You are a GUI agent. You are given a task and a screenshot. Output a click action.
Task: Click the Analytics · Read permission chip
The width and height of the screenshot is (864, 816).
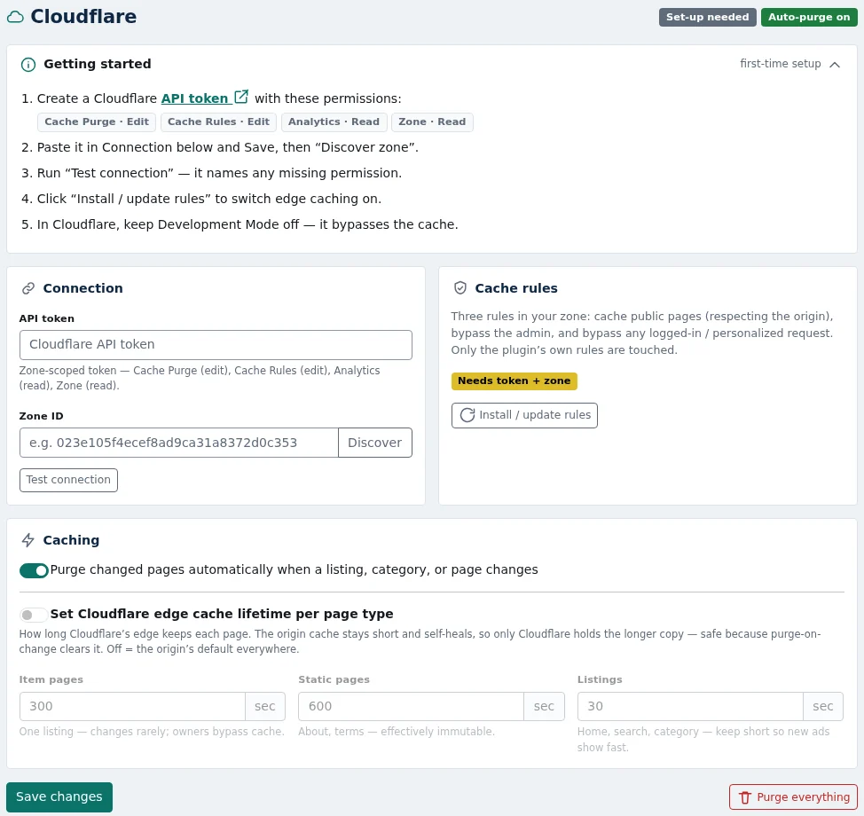[334, 122]
